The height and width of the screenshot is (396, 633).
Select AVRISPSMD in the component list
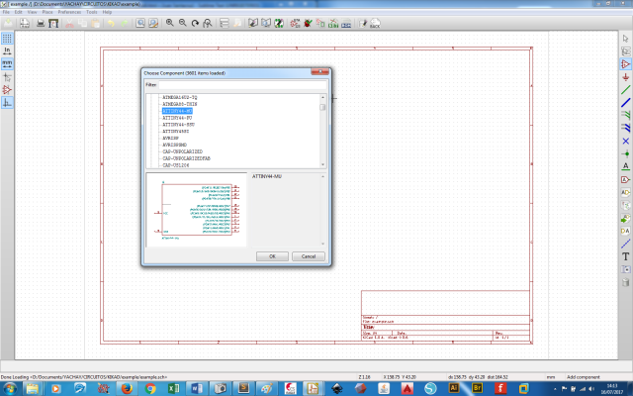tap(174, 145)
